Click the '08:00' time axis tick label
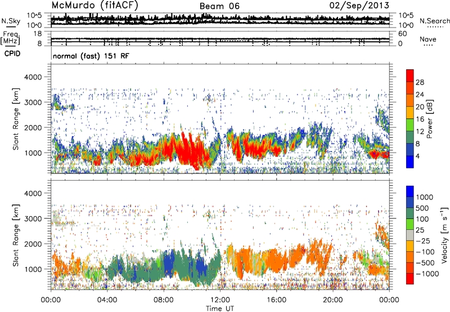The height and width of the screenshot is (312, 450). (164, 300)
